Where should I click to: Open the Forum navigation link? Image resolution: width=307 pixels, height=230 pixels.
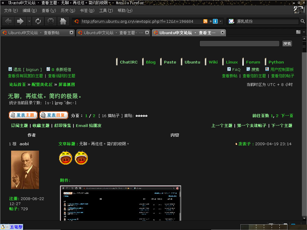click(x=253, y=62)
